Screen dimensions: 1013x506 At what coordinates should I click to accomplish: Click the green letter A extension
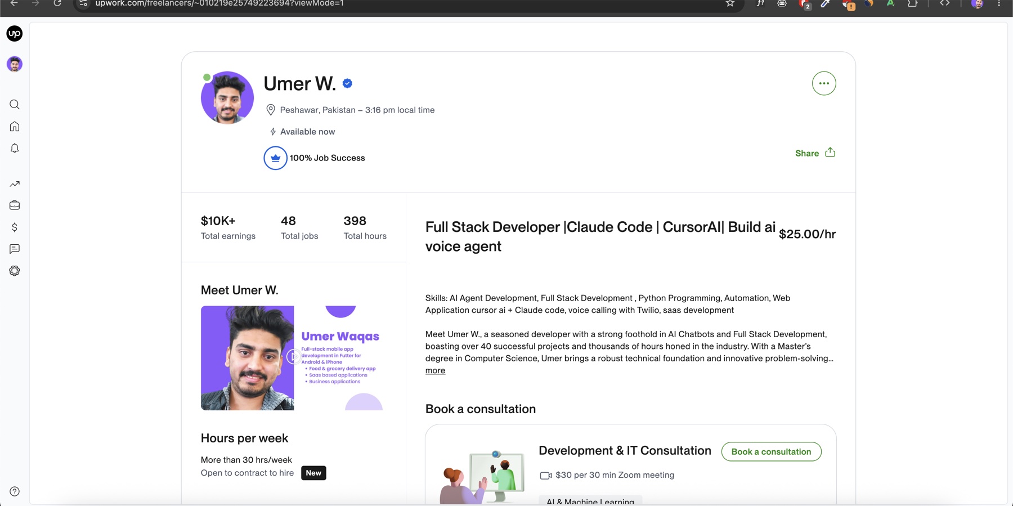click(x=890, y=3)
